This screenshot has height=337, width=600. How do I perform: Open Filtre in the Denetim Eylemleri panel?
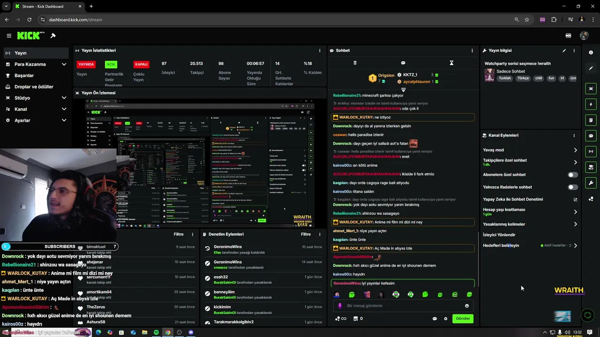click(x=306, y=234)
